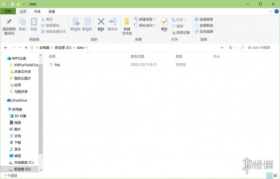280x179 pixels.
Task: Go up one level with the up arrow
Action: click(x=26, y=47)
